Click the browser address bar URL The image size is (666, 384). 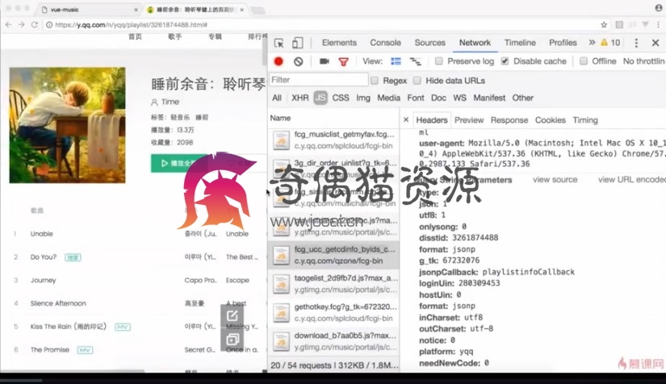coord(132,25)
